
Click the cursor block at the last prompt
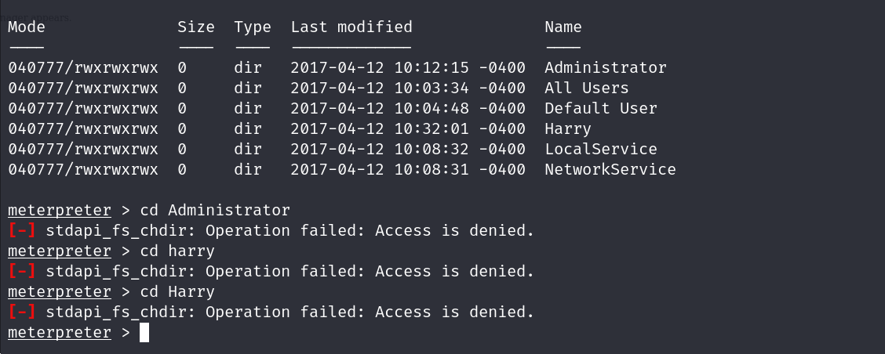(x=144, y=333)
